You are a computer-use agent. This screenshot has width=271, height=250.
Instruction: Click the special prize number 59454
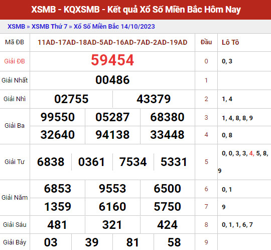(x=112, y=60)
